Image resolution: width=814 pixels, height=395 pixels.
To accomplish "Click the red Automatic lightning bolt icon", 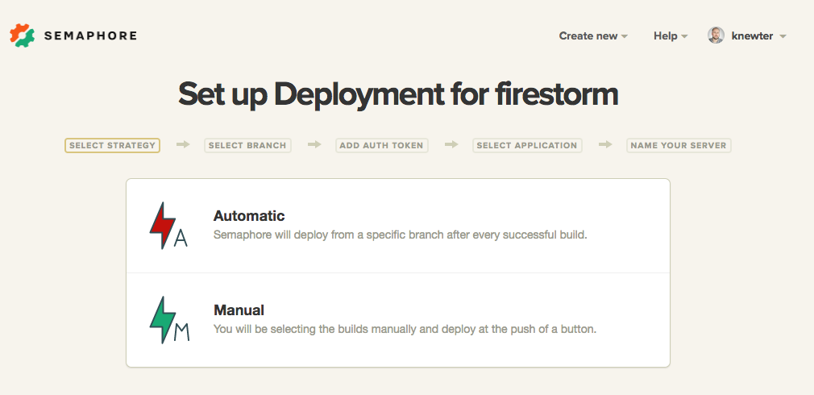I will point(168,226).
